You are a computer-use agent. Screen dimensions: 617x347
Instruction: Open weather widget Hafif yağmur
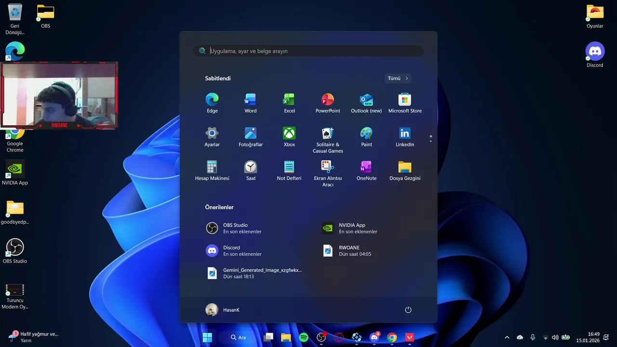[33, 337]
